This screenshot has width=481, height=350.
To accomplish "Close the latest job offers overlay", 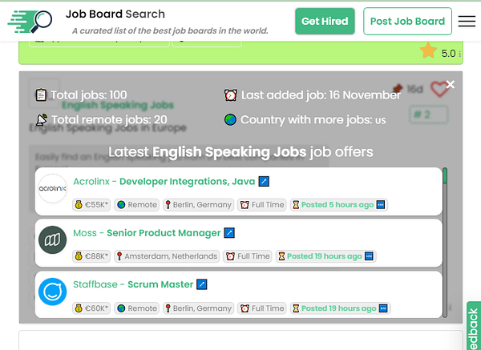I will (x=451, y=84).
